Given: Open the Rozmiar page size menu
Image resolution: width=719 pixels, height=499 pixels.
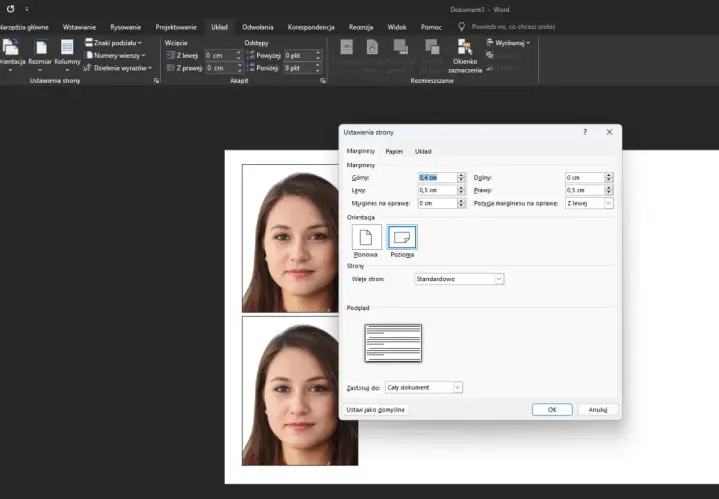Looking at the screenshot, I should tap(40, 55).
